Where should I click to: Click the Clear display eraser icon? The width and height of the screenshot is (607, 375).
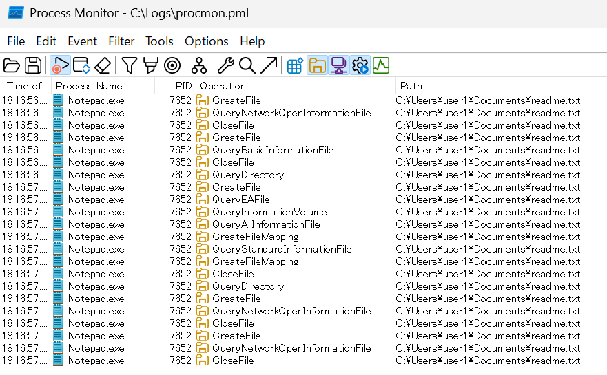coord(103,65)
